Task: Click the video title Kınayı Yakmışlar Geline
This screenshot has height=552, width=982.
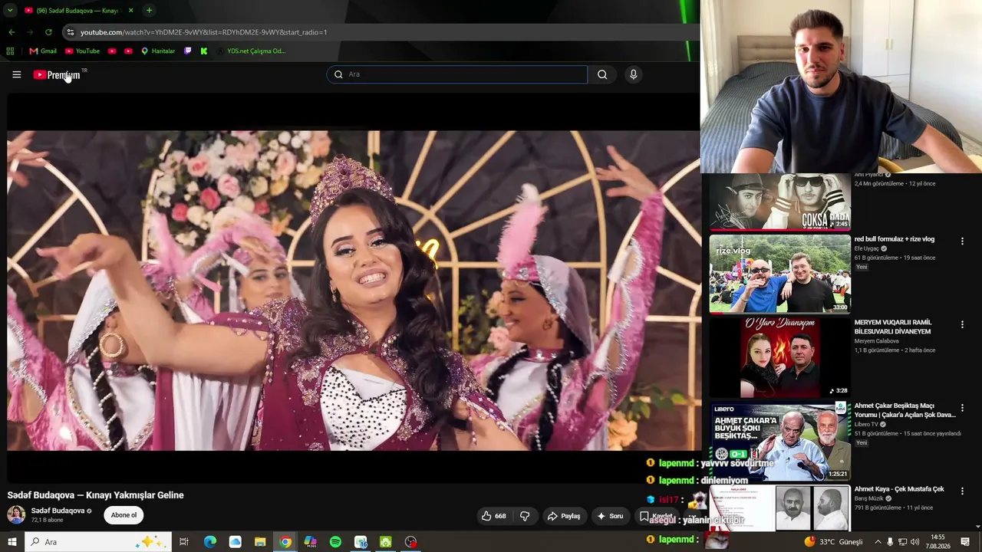Action: (96, 495)
